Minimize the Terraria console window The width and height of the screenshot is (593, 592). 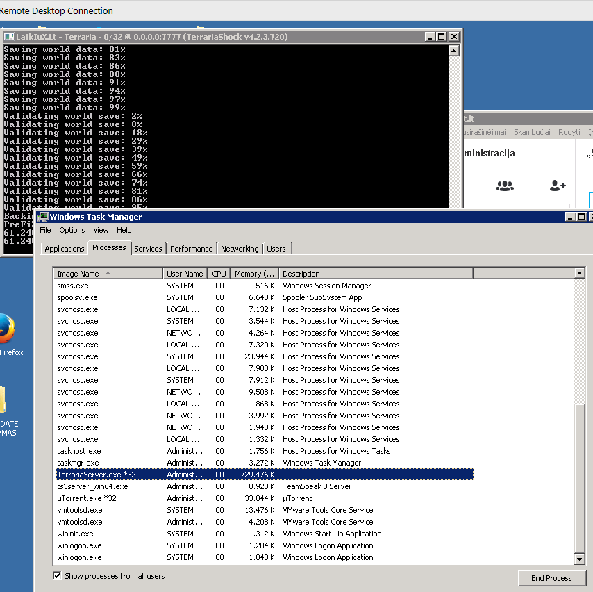(x=429, y=37)
